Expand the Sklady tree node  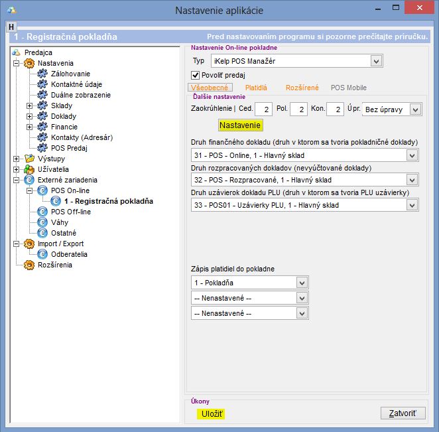[x=29, y=106]
